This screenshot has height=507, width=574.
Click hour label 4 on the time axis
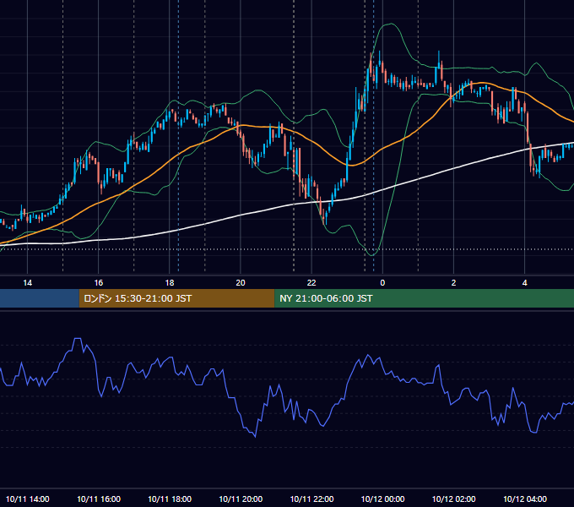click(524, 283)
